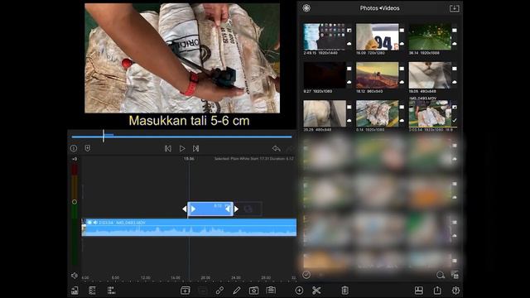530x298 pixels.
Task: Open help and settings gear icon
Action: pyautogui.click(x=455, y=291)
